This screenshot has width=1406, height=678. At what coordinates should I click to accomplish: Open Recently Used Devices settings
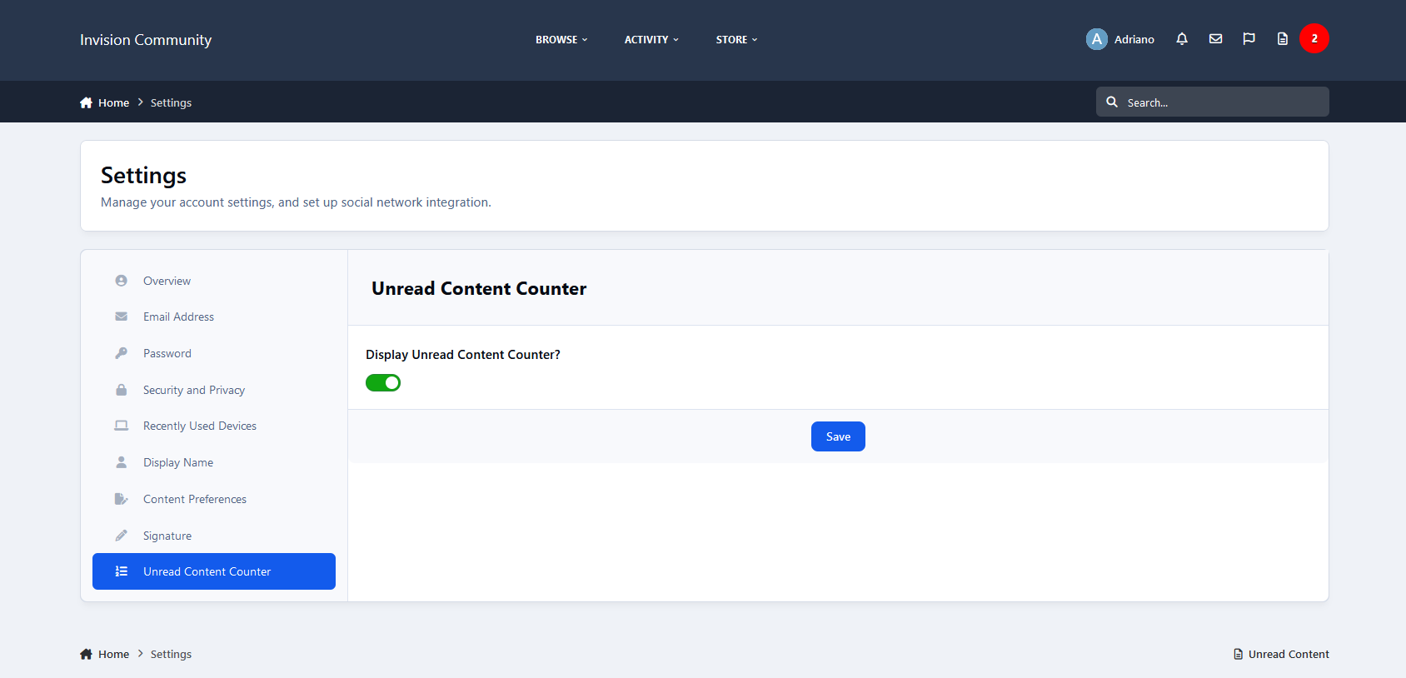coord(214,426)
